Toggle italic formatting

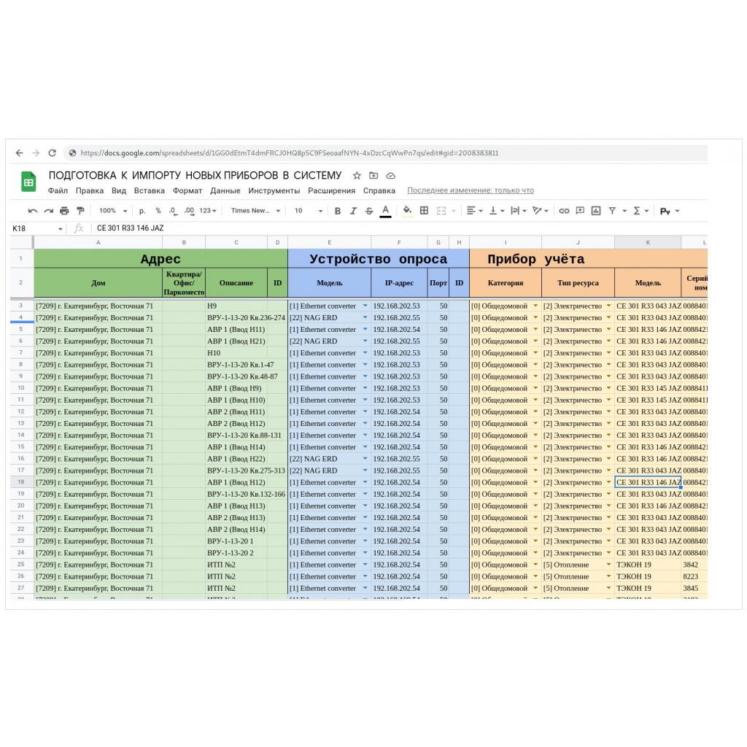(353, 211)
